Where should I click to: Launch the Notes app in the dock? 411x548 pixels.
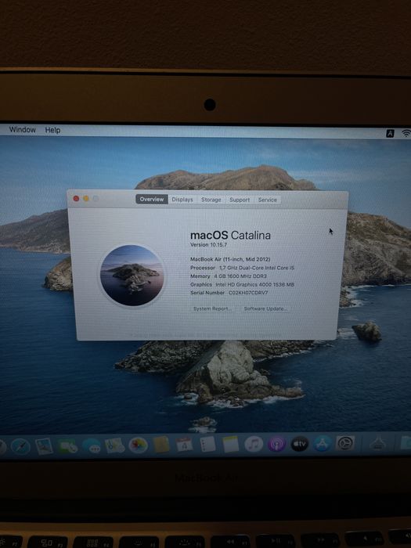[x=231, y=444]
